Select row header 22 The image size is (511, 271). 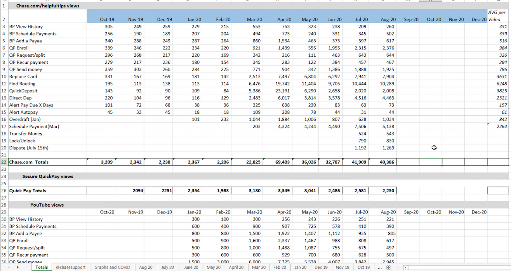point(4,162)
